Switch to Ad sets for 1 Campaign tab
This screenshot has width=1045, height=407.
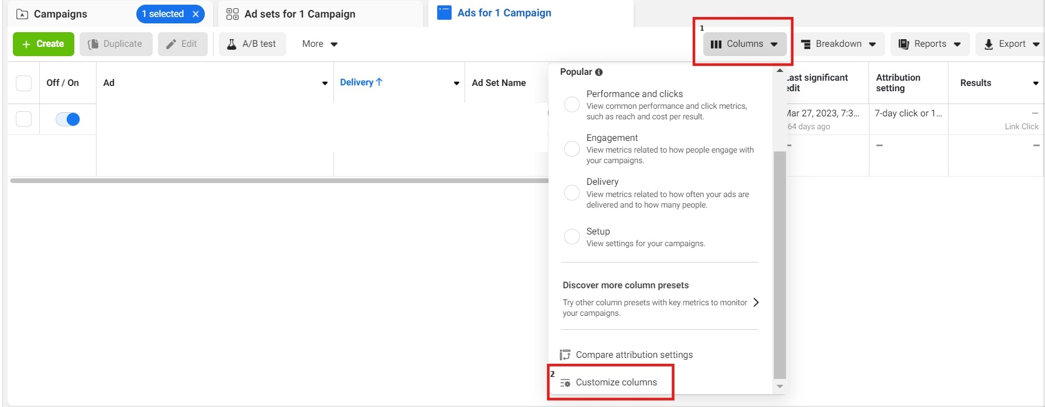[300, 14]
